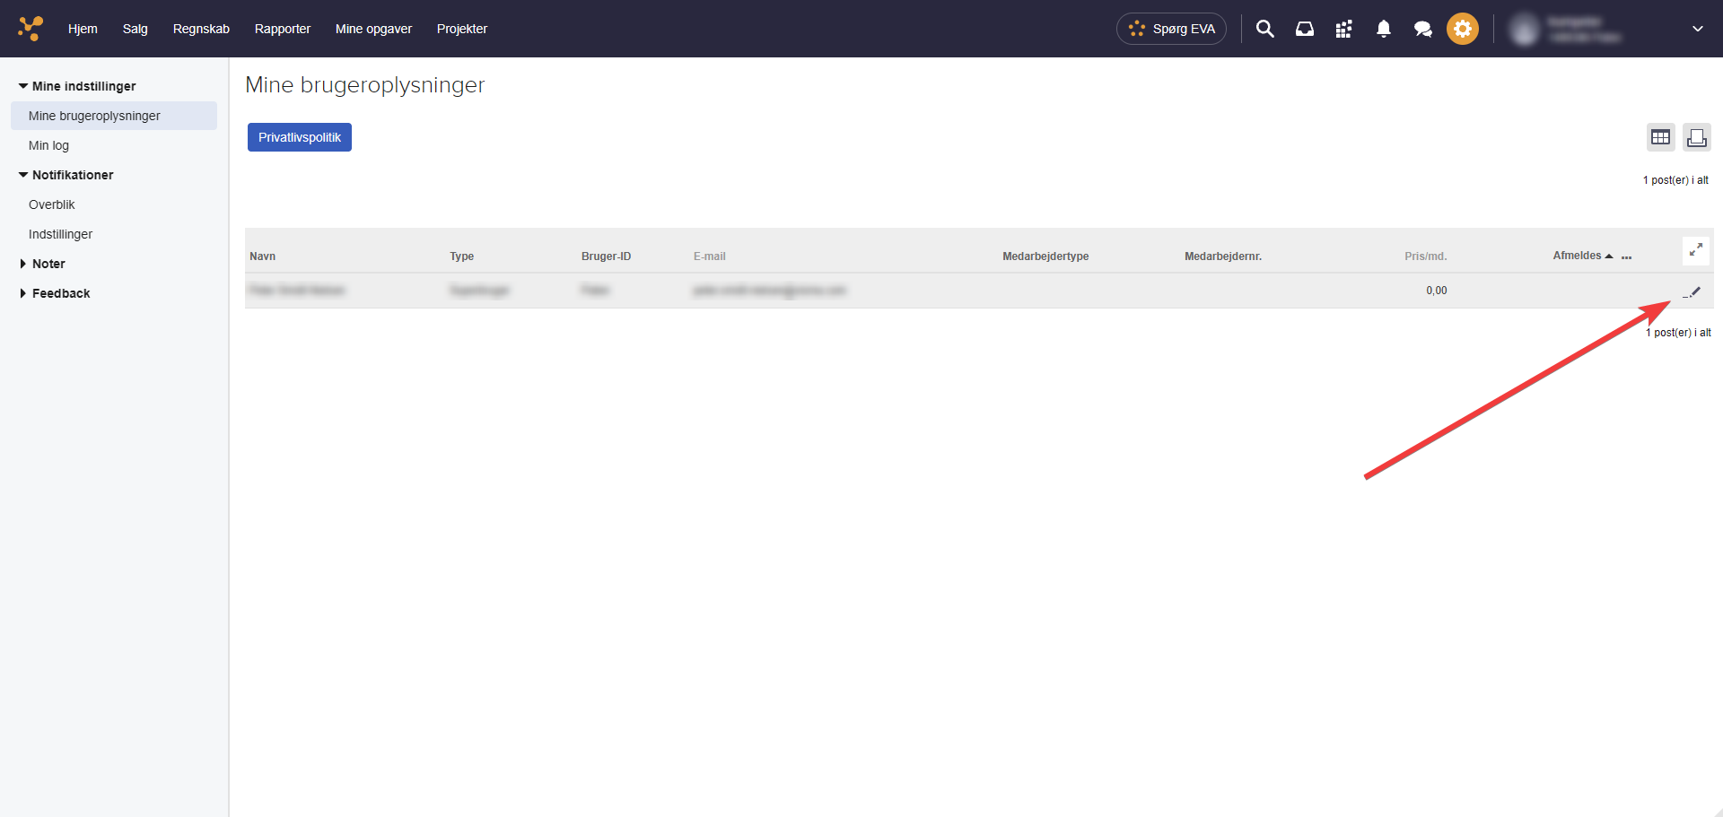Open the inbox tray icon
Image resolution: width=1723 pixels, height=817 pixels.
click(1304, 29)
